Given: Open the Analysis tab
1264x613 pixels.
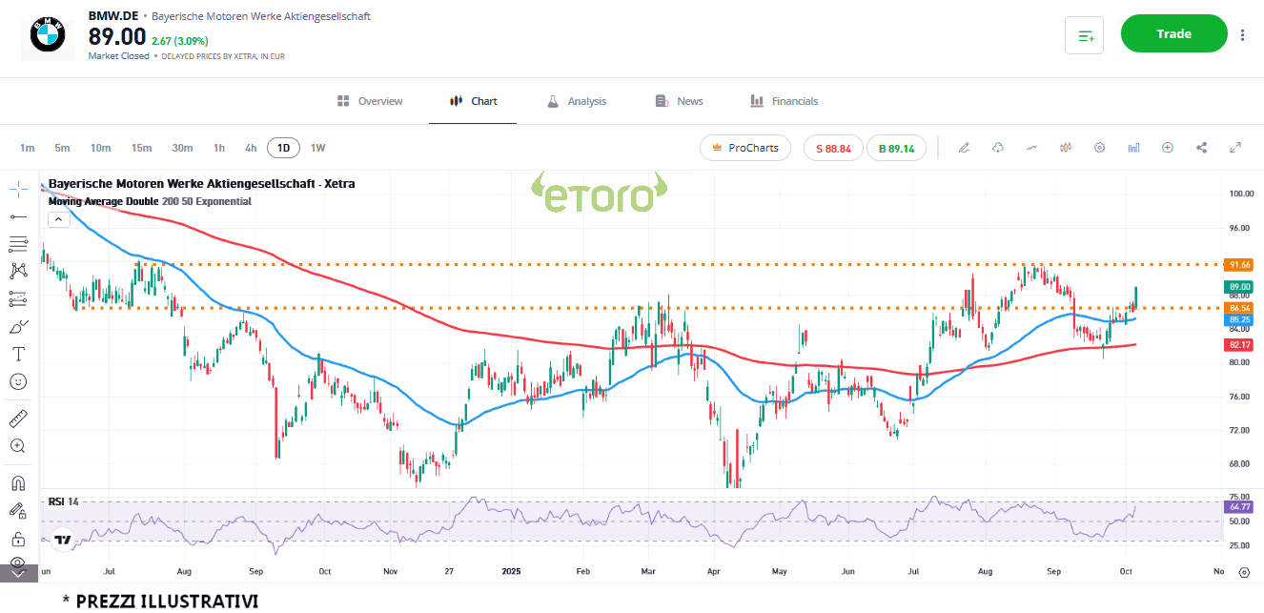Looking at the screenshot, I should 577,101.
